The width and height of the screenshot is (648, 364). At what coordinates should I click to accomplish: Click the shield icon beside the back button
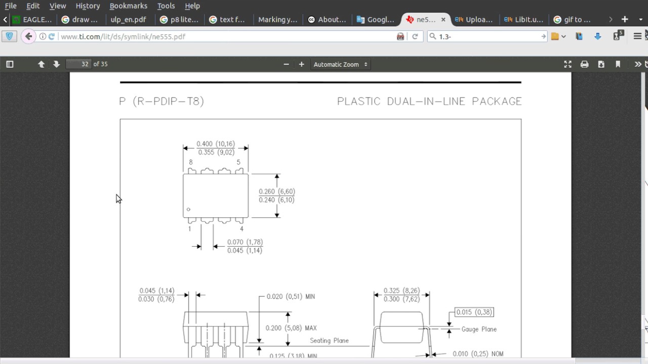click(x=9, y=36)
